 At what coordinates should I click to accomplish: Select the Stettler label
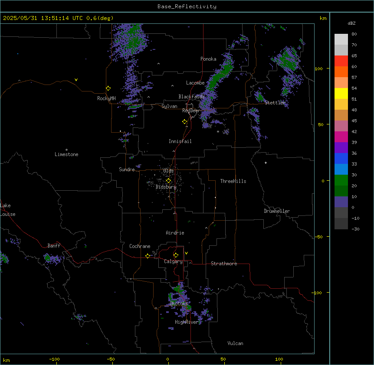point(275,103)
